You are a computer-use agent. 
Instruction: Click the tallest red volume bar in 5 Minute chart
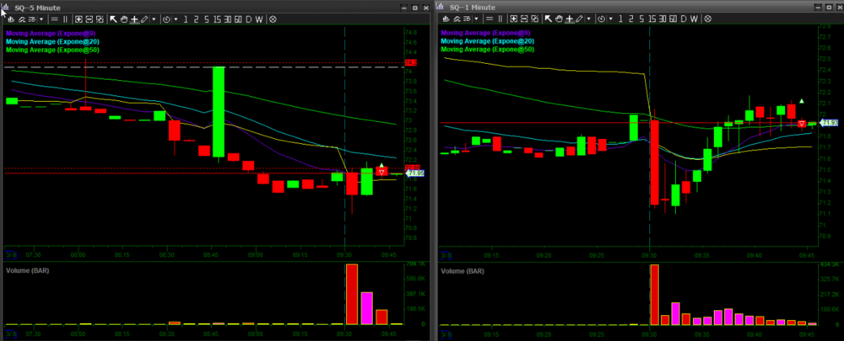(352, 294)
